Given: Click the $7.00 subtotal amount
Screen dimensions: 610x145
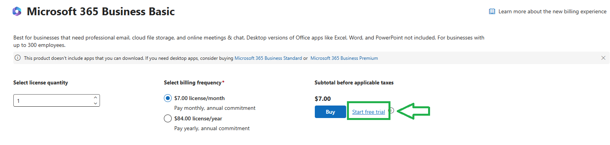Looking at the screenshot, I should (323, 98).
